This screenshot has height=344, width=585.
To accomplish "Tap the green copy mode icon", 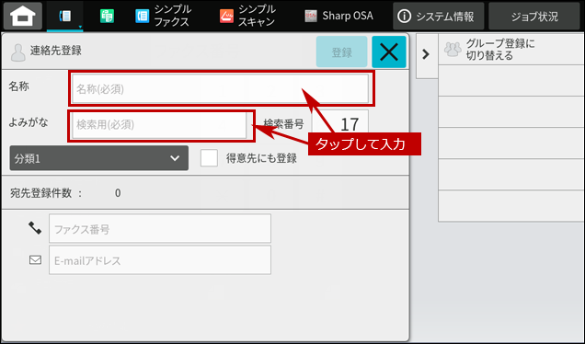I will [x=107, y=16].
